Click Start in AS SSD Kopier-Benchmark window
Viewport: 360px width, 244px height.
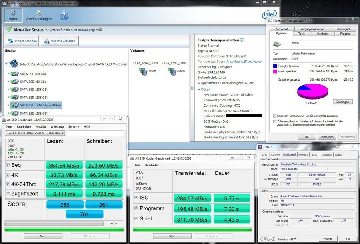click(172, 236)
